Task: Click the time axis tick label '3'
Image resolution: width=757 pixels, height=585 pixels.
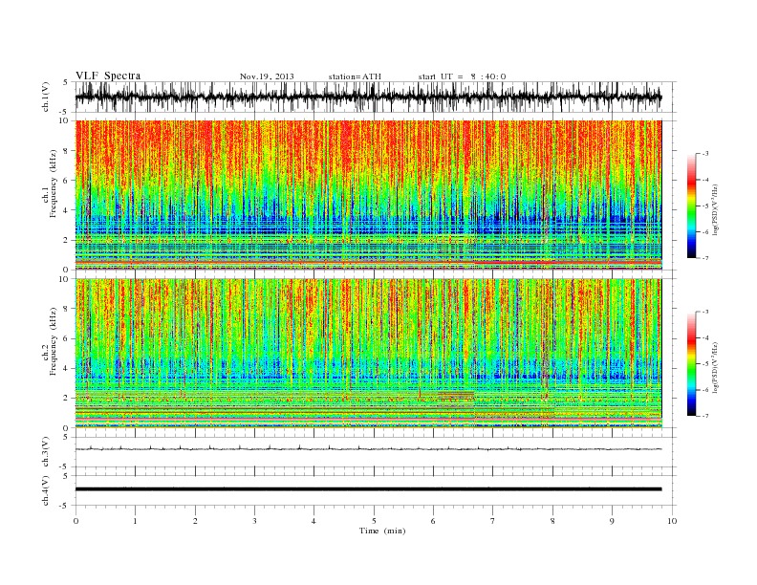Action: tap(254, 521)
